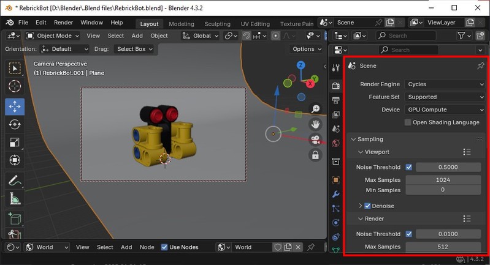Disable the viewport Denoise checkbox
Screen dimensions: 490x265
(367, 206)
